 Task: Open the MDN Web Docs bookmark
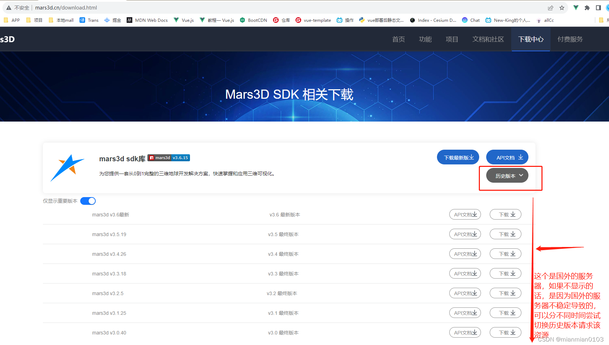pos(147,20)
